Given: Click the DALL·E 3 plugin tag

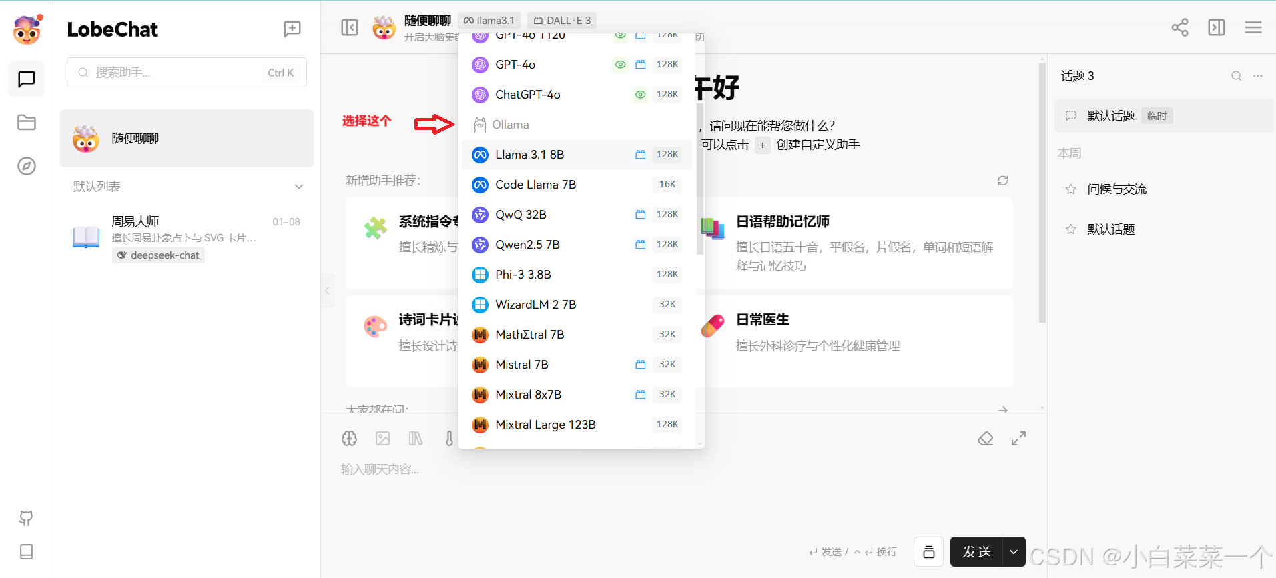Looking at the screenshot, I should (x=562, y=21).
